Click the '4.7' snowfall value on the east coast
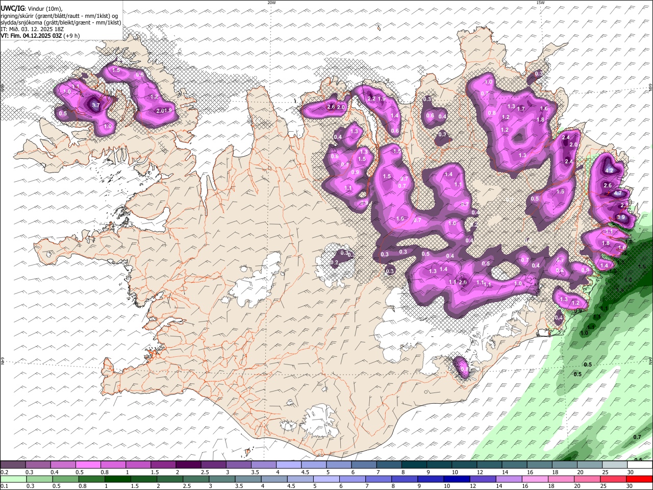The width and height of the screenshot is (653, 490). tap(617, 193)
